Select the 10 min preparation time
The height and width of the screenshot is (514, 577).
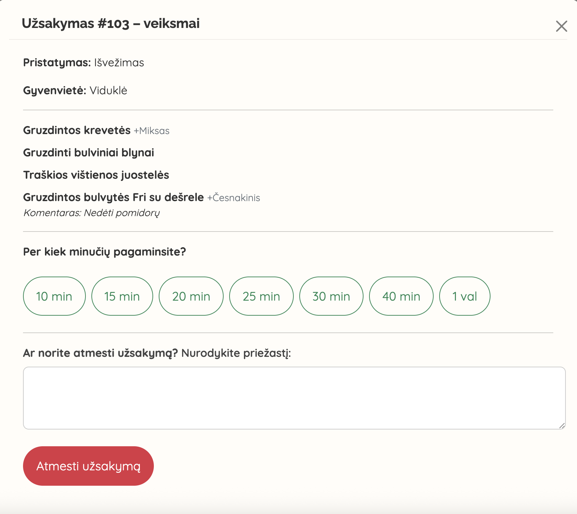[54, 296]
